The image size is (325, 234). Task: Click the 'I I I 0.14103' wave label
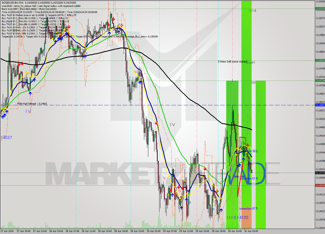click(x=237, y=218)
